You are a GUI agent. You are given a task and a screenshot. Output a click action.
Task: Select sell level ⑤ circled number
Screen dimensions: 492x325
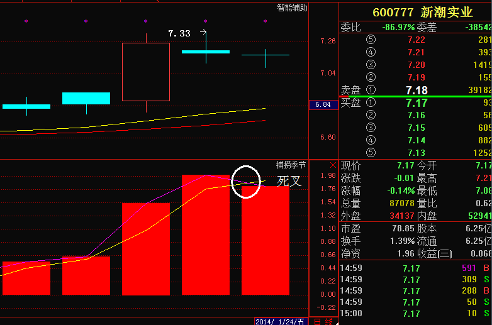[x=371, y=40]
